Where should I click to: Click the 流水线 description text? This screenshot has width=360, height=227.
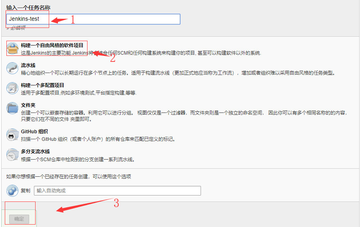[x=179, y=73]
